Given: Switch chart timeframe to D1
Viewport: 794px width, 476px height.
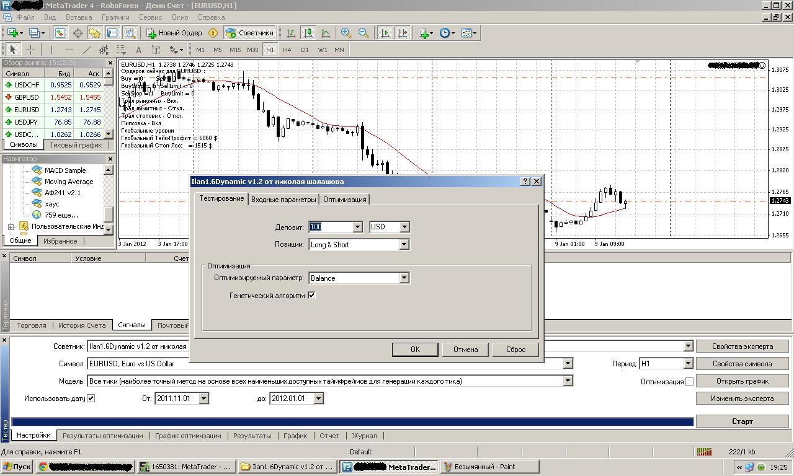Looking at the screenshot, I should [x=305, y=50].
